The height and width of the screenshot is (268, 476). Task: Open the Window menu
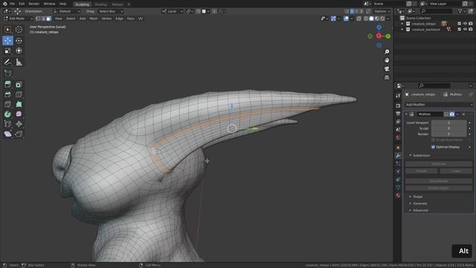[x=49, y=4]
